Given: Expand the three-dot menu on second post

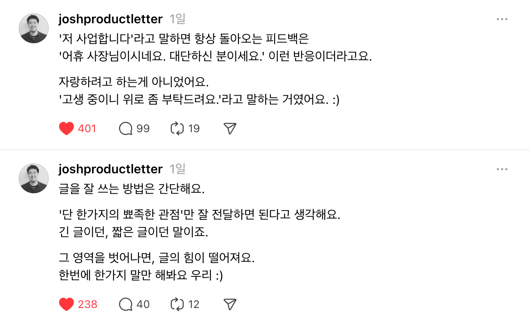Looking at the screenshot, I should pyautogui.click(x=502, y=169).
